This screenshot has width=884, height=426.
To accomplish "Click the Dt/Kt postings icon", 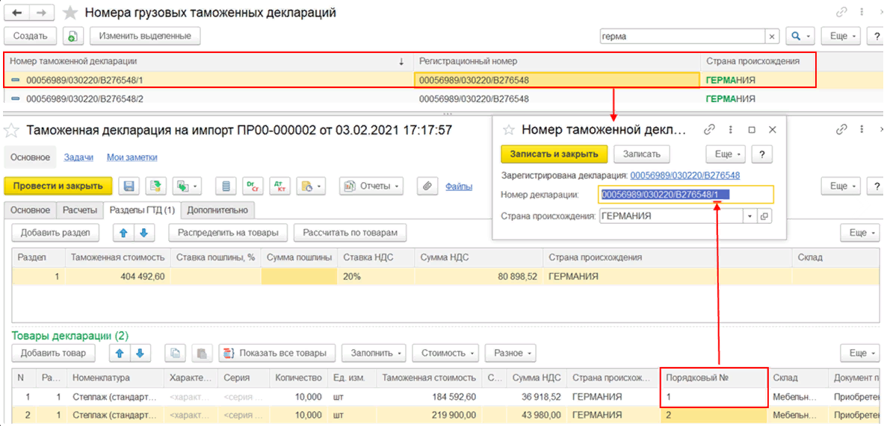I will tap(254, 186).
